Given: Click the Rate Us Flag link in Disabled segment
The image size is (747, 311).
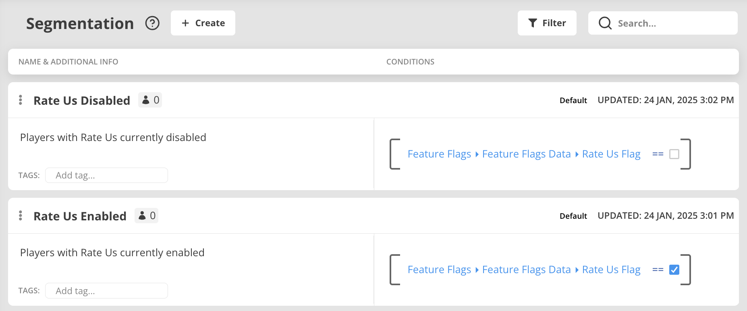Looking at the screenshot, I should pyautogui.click(x=611, y=154).
